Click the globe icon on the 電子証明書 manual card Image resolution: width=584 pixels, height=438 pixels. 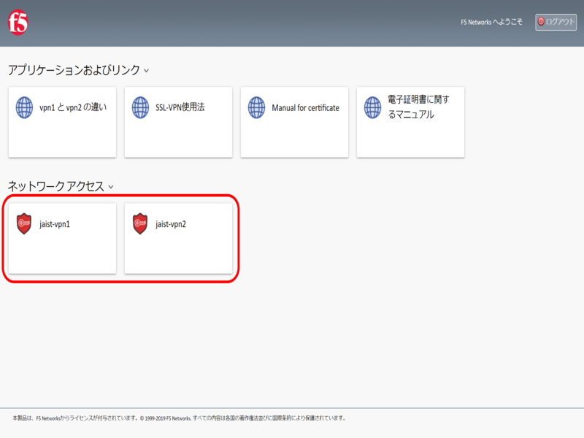372,108
